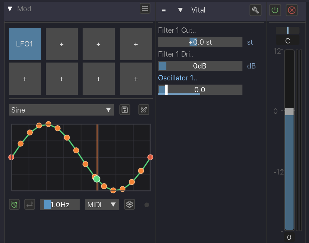Click the small dot right of the gear icon

(146, 205)
